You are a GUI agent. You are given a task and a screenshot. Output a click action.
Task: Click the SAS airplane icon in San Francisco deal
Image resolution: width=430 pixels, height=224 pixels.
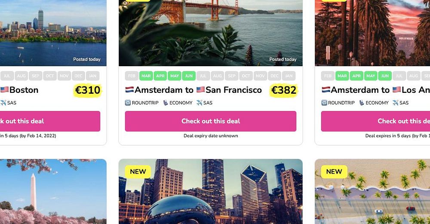point(200,103)
